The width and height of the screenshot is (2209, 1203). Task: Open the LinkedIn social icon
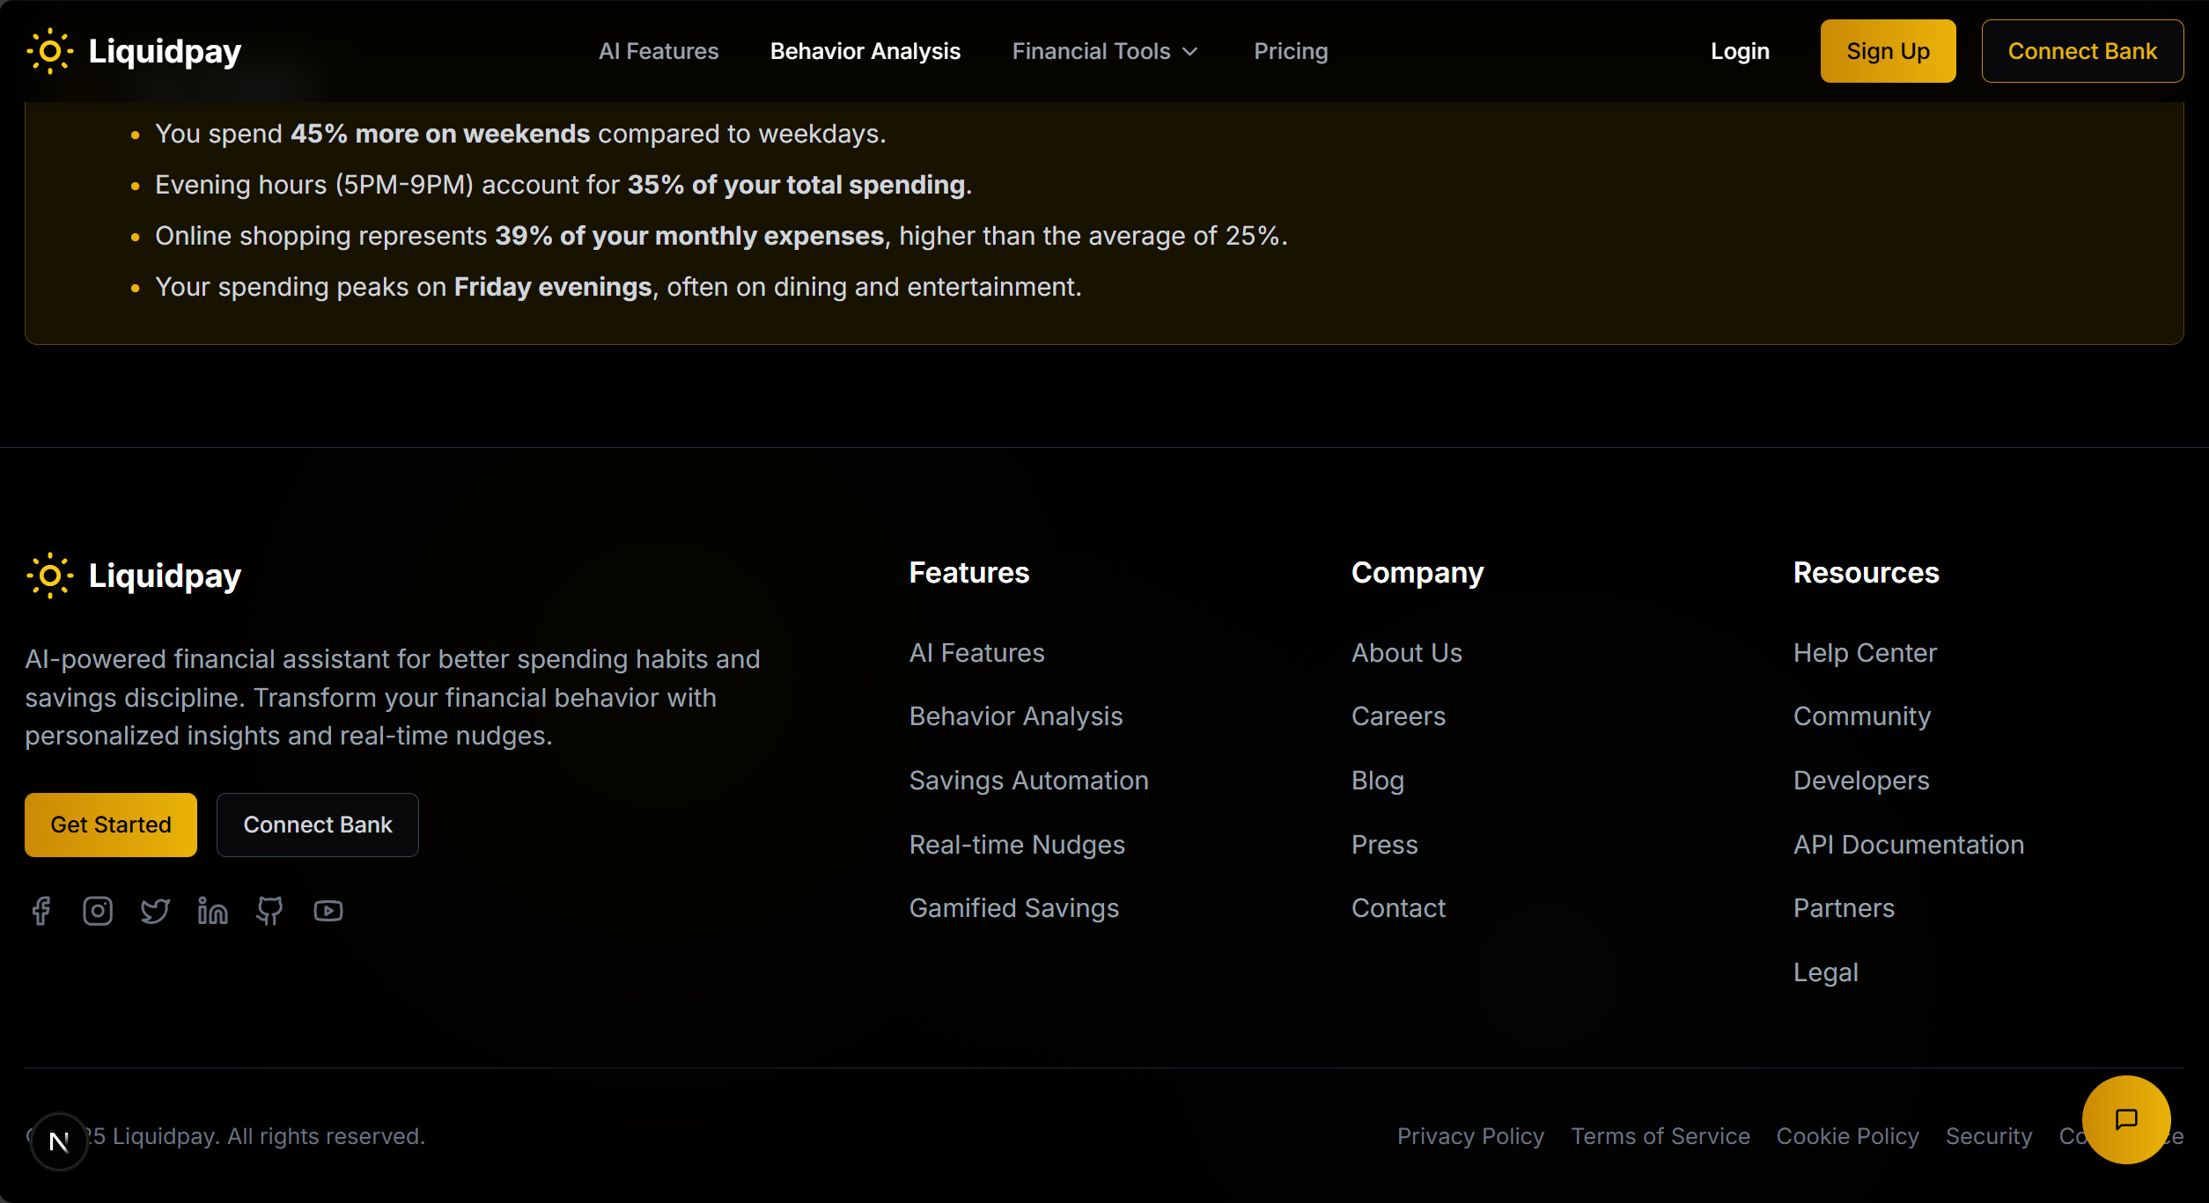[x=212, y=911]
